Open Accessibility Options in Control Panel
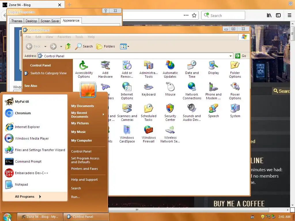This screenshot has height=221, width=295. point(84,69)
